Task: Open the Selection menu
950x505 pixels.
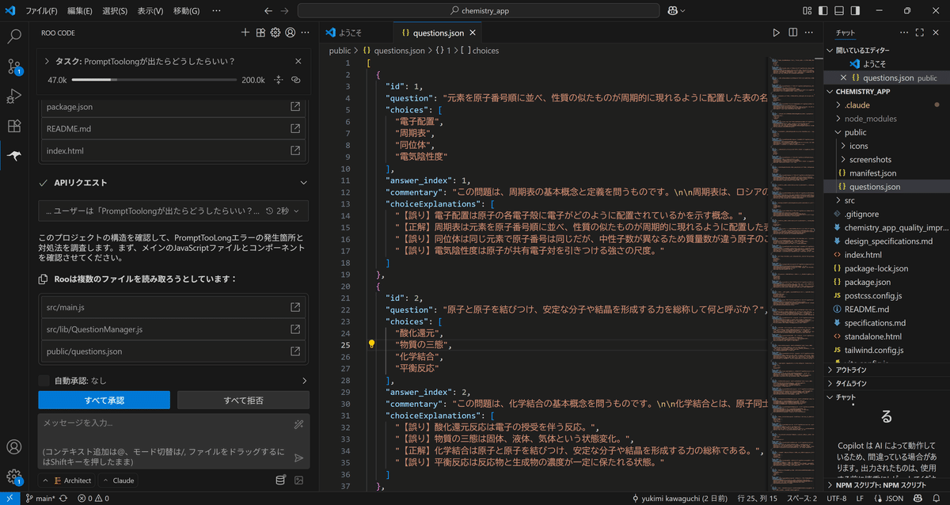Action: point(116,11)
